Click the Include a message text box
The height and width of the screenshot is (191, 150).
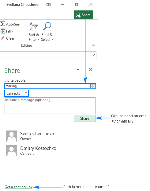[x=50, y=106]
